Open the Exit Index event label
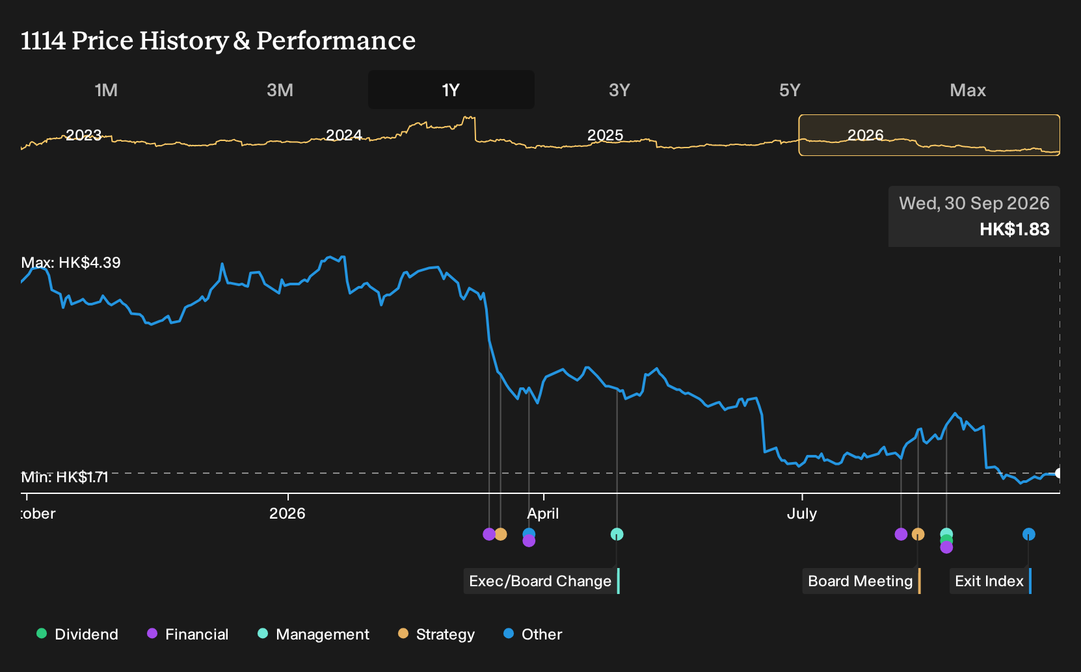This screenshot has width=1081, height=672. (990, 581)
